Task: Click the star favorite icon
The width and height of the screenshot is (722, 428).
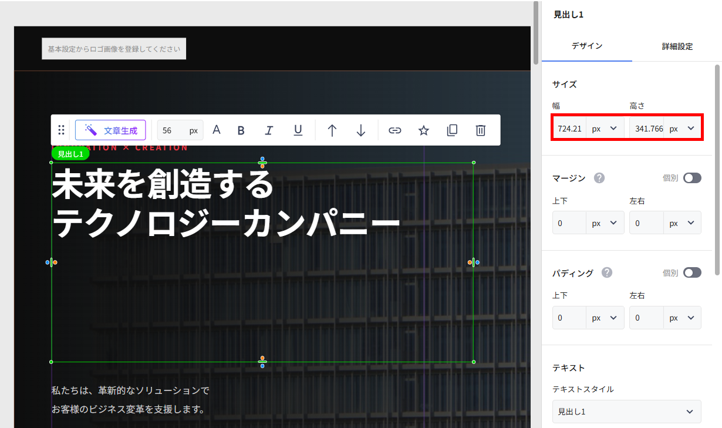Action: click(424, 130)
